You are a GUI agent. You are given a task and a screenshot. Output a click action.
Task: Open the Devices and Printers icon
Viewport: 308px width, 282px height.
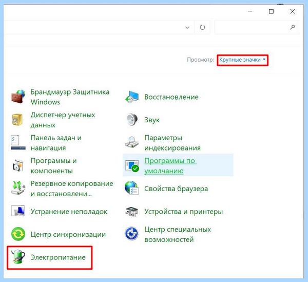132,211
